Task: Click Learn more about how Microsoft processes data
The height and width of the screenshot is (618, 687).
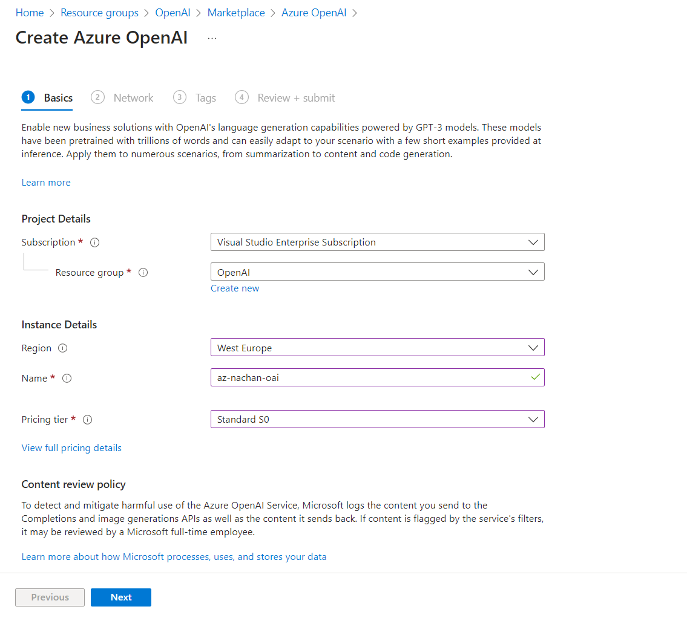Action: pyautogui.click(x=174, y=557)
